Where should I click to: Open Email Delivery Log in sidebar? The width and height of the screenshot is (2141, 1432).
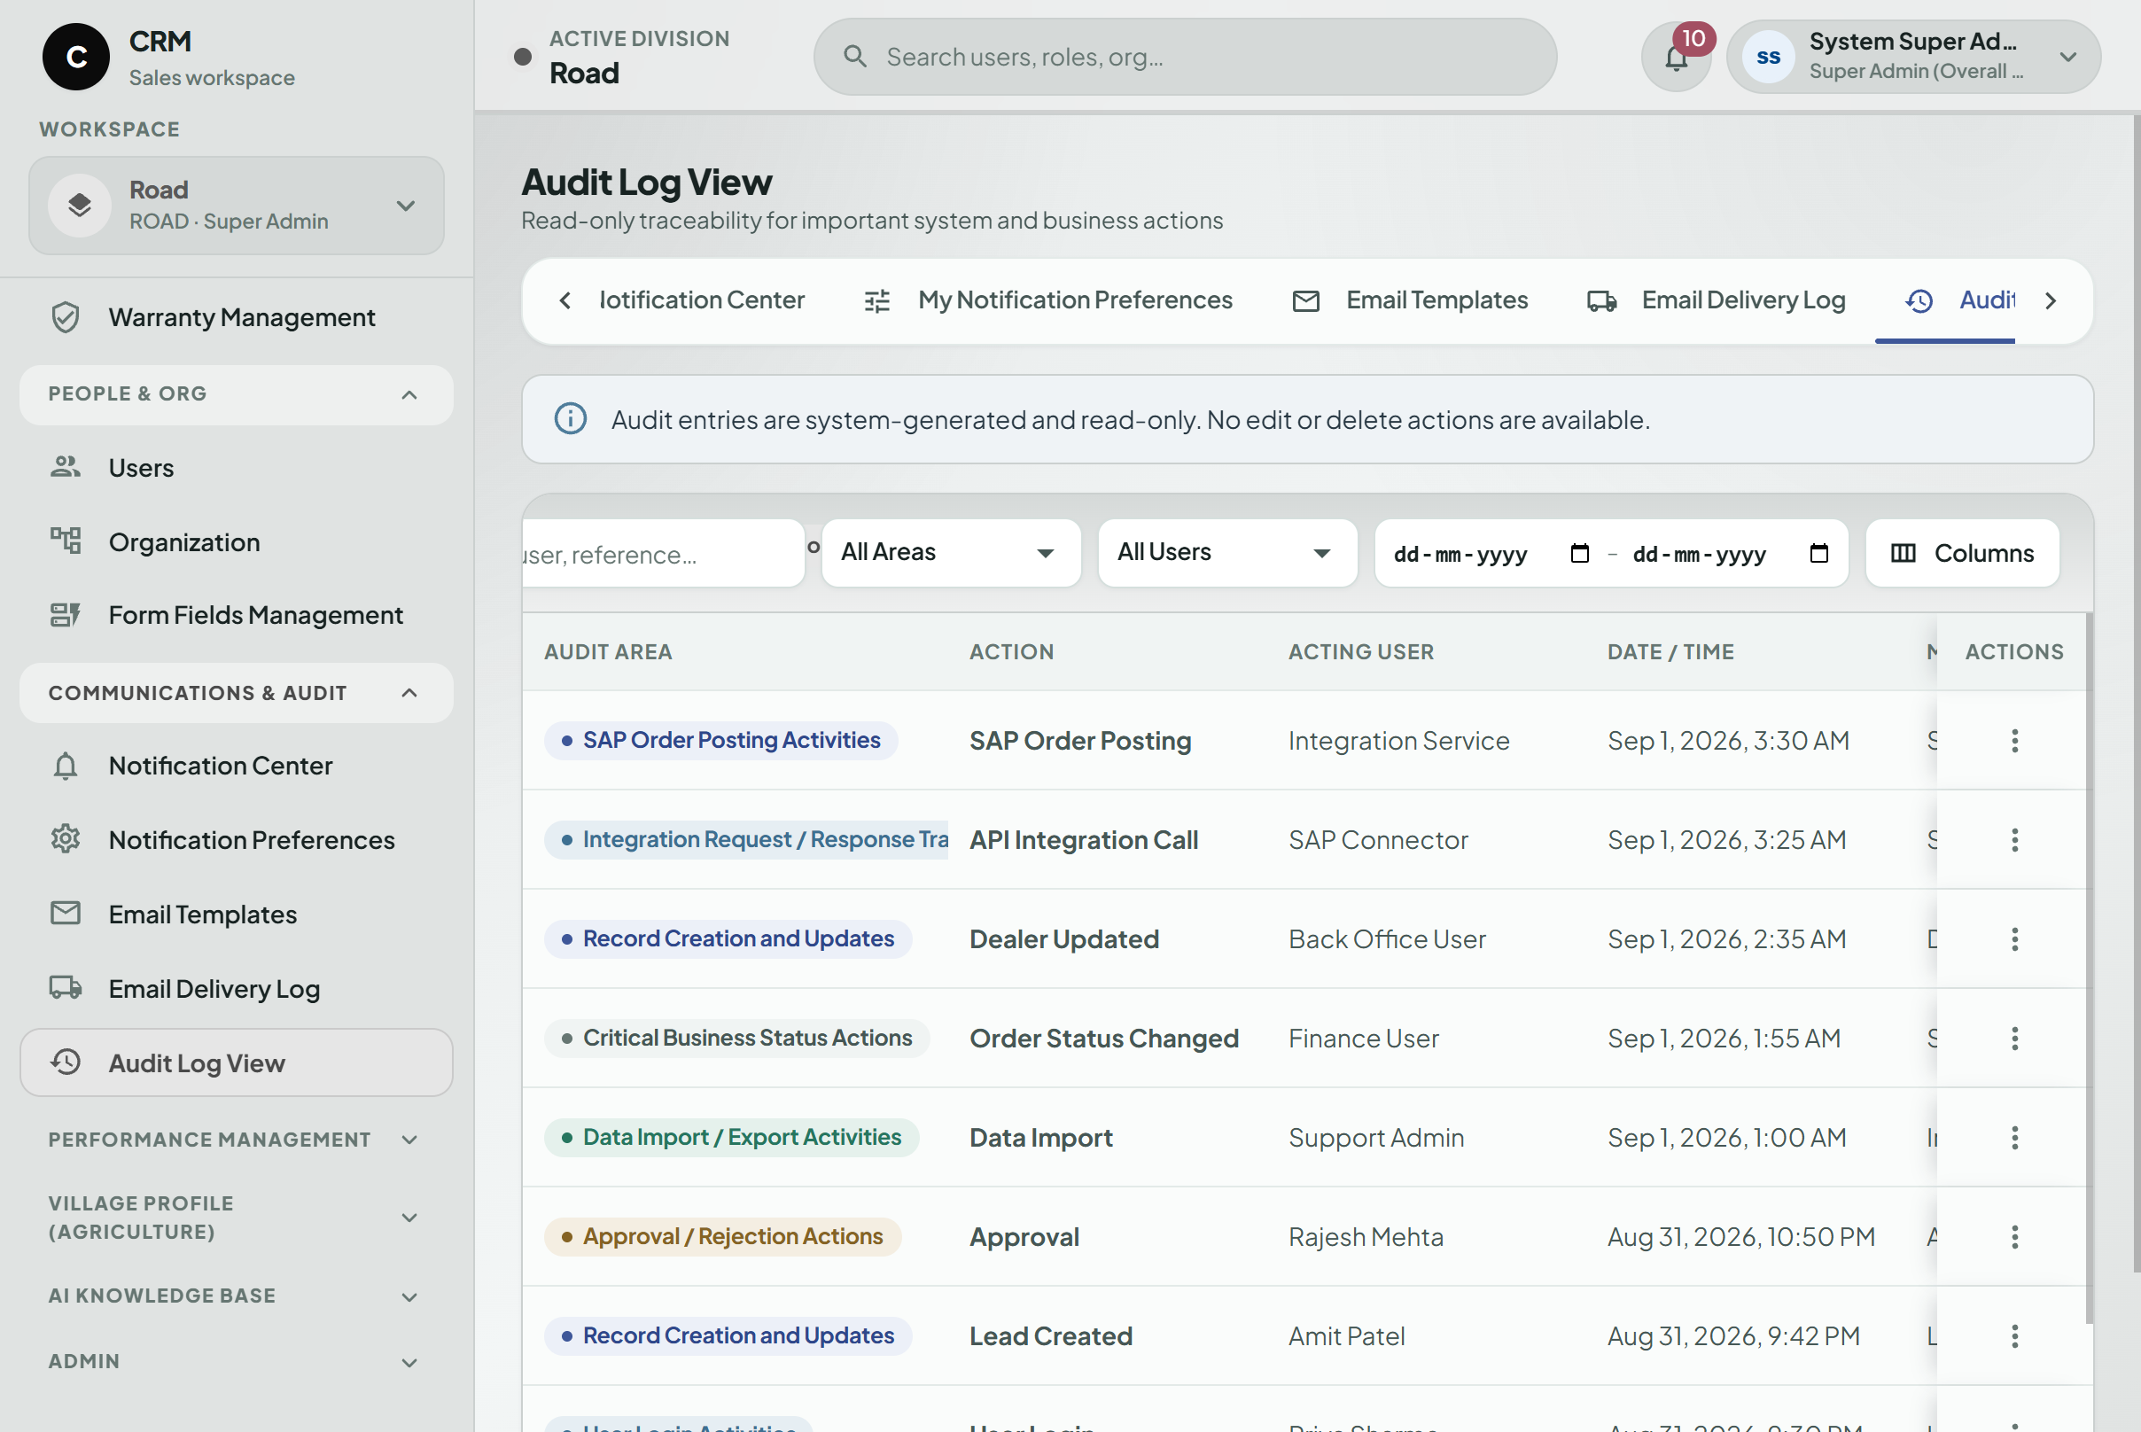click(237, 987)
